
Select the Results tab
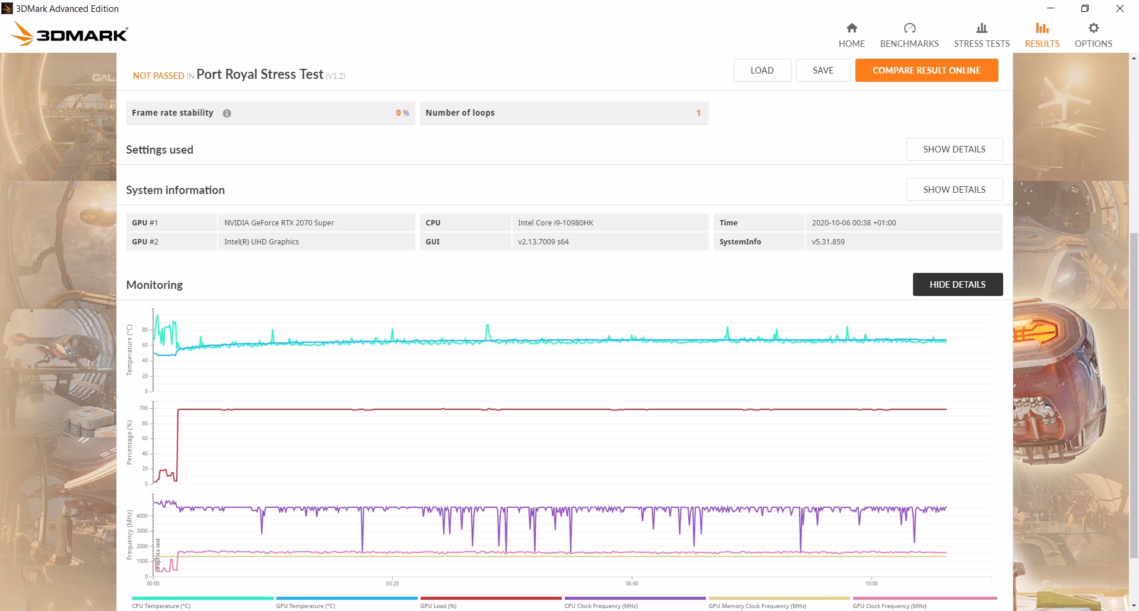point(1042,36)
